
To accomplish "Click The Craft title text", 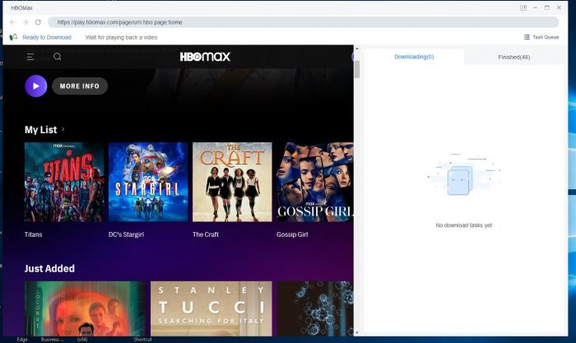I will [206, 234].
